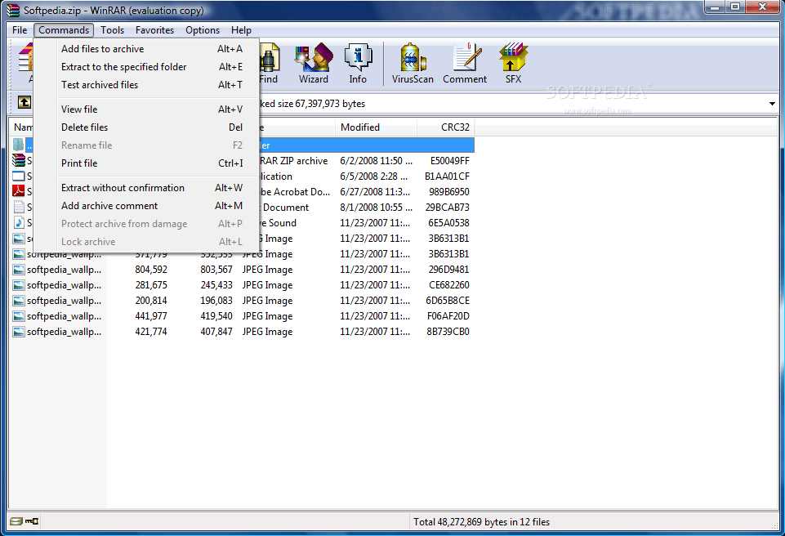The width and height of the screenshot is (785, 536).
Task: Choose Add files to archive
Action: tap(102, 48)
